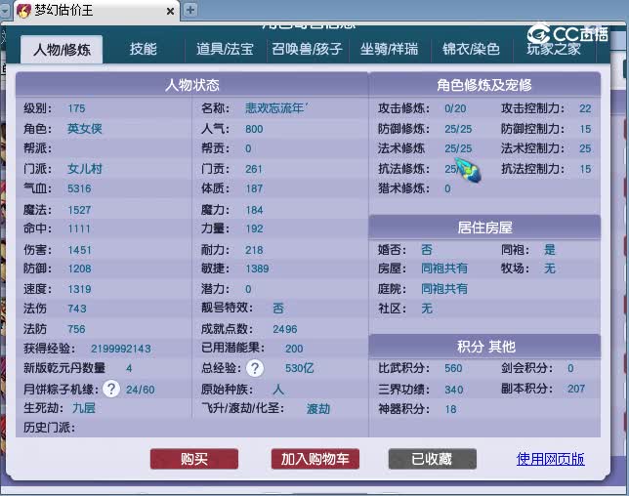This screenshot has height=496, width=629.
Task: Close the 梦幻估价王 browser tab
Action: click(170, 11)
